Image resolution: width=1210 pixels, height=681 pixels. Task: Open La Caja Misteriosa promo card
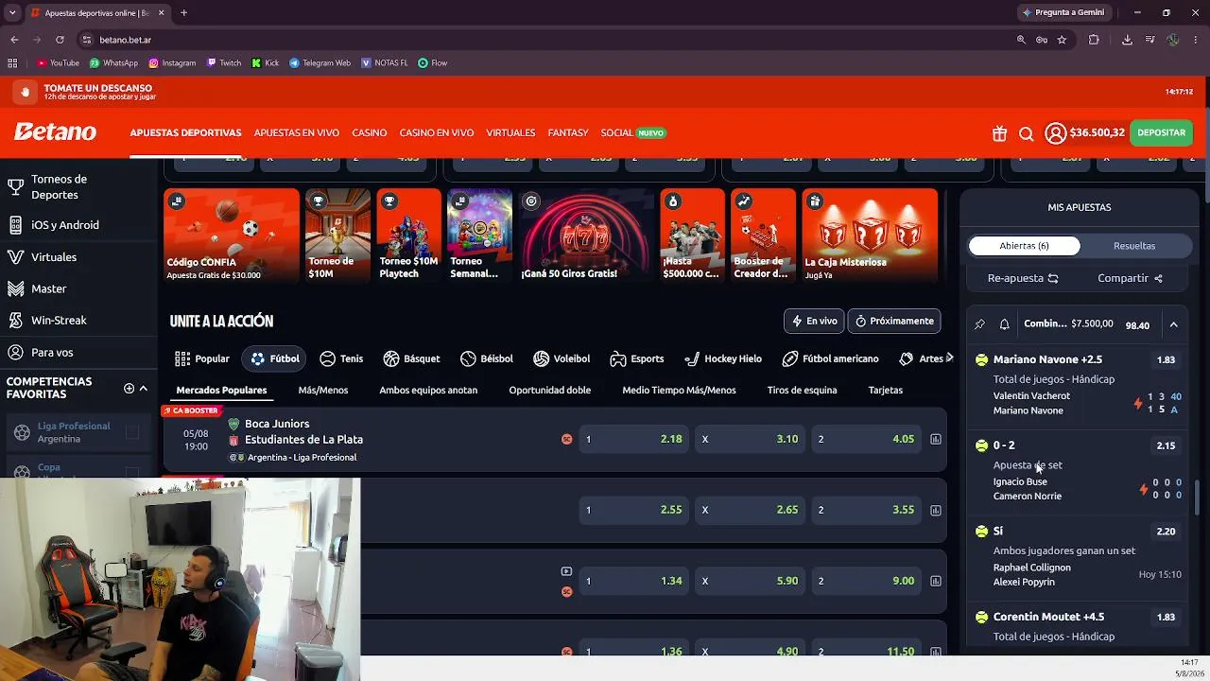[x=870, y=236]
